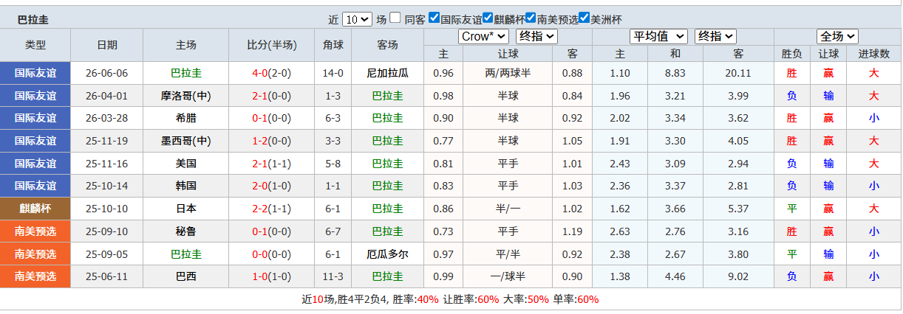Click the 11-3 corner count
Screen dimensions: 903x314
(x=333, y=276)
